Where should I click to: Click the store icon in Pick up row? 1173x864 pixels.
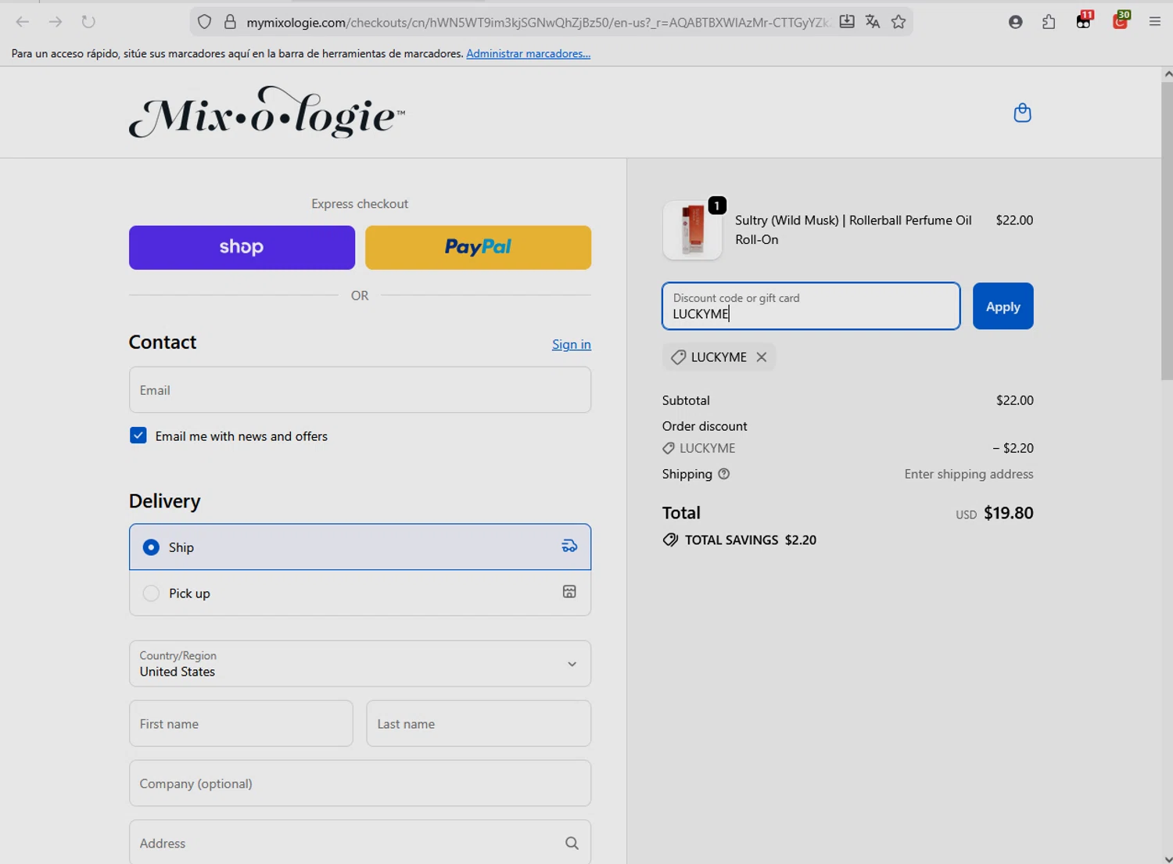click(x=569, y=592)
